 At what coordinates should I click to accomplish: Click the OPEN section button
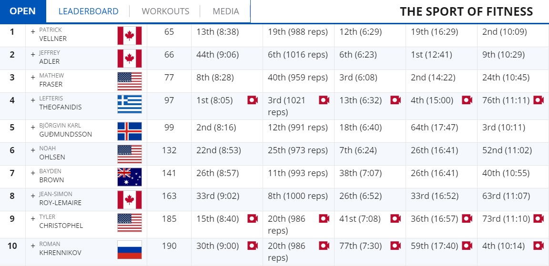coord(23,11)
